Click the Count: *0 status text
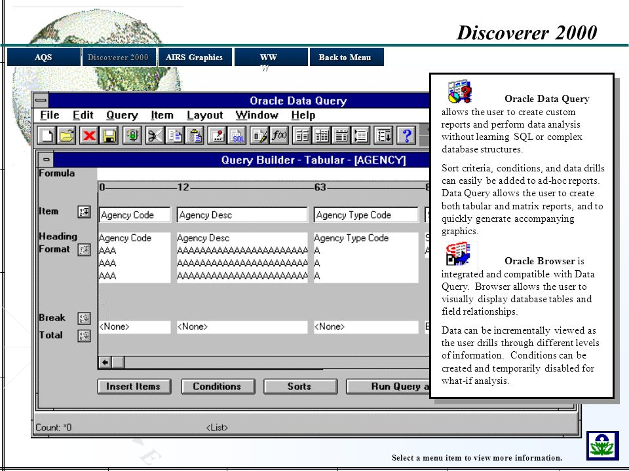This screenshot has width=629, height=471. click(x=54, y=427)
